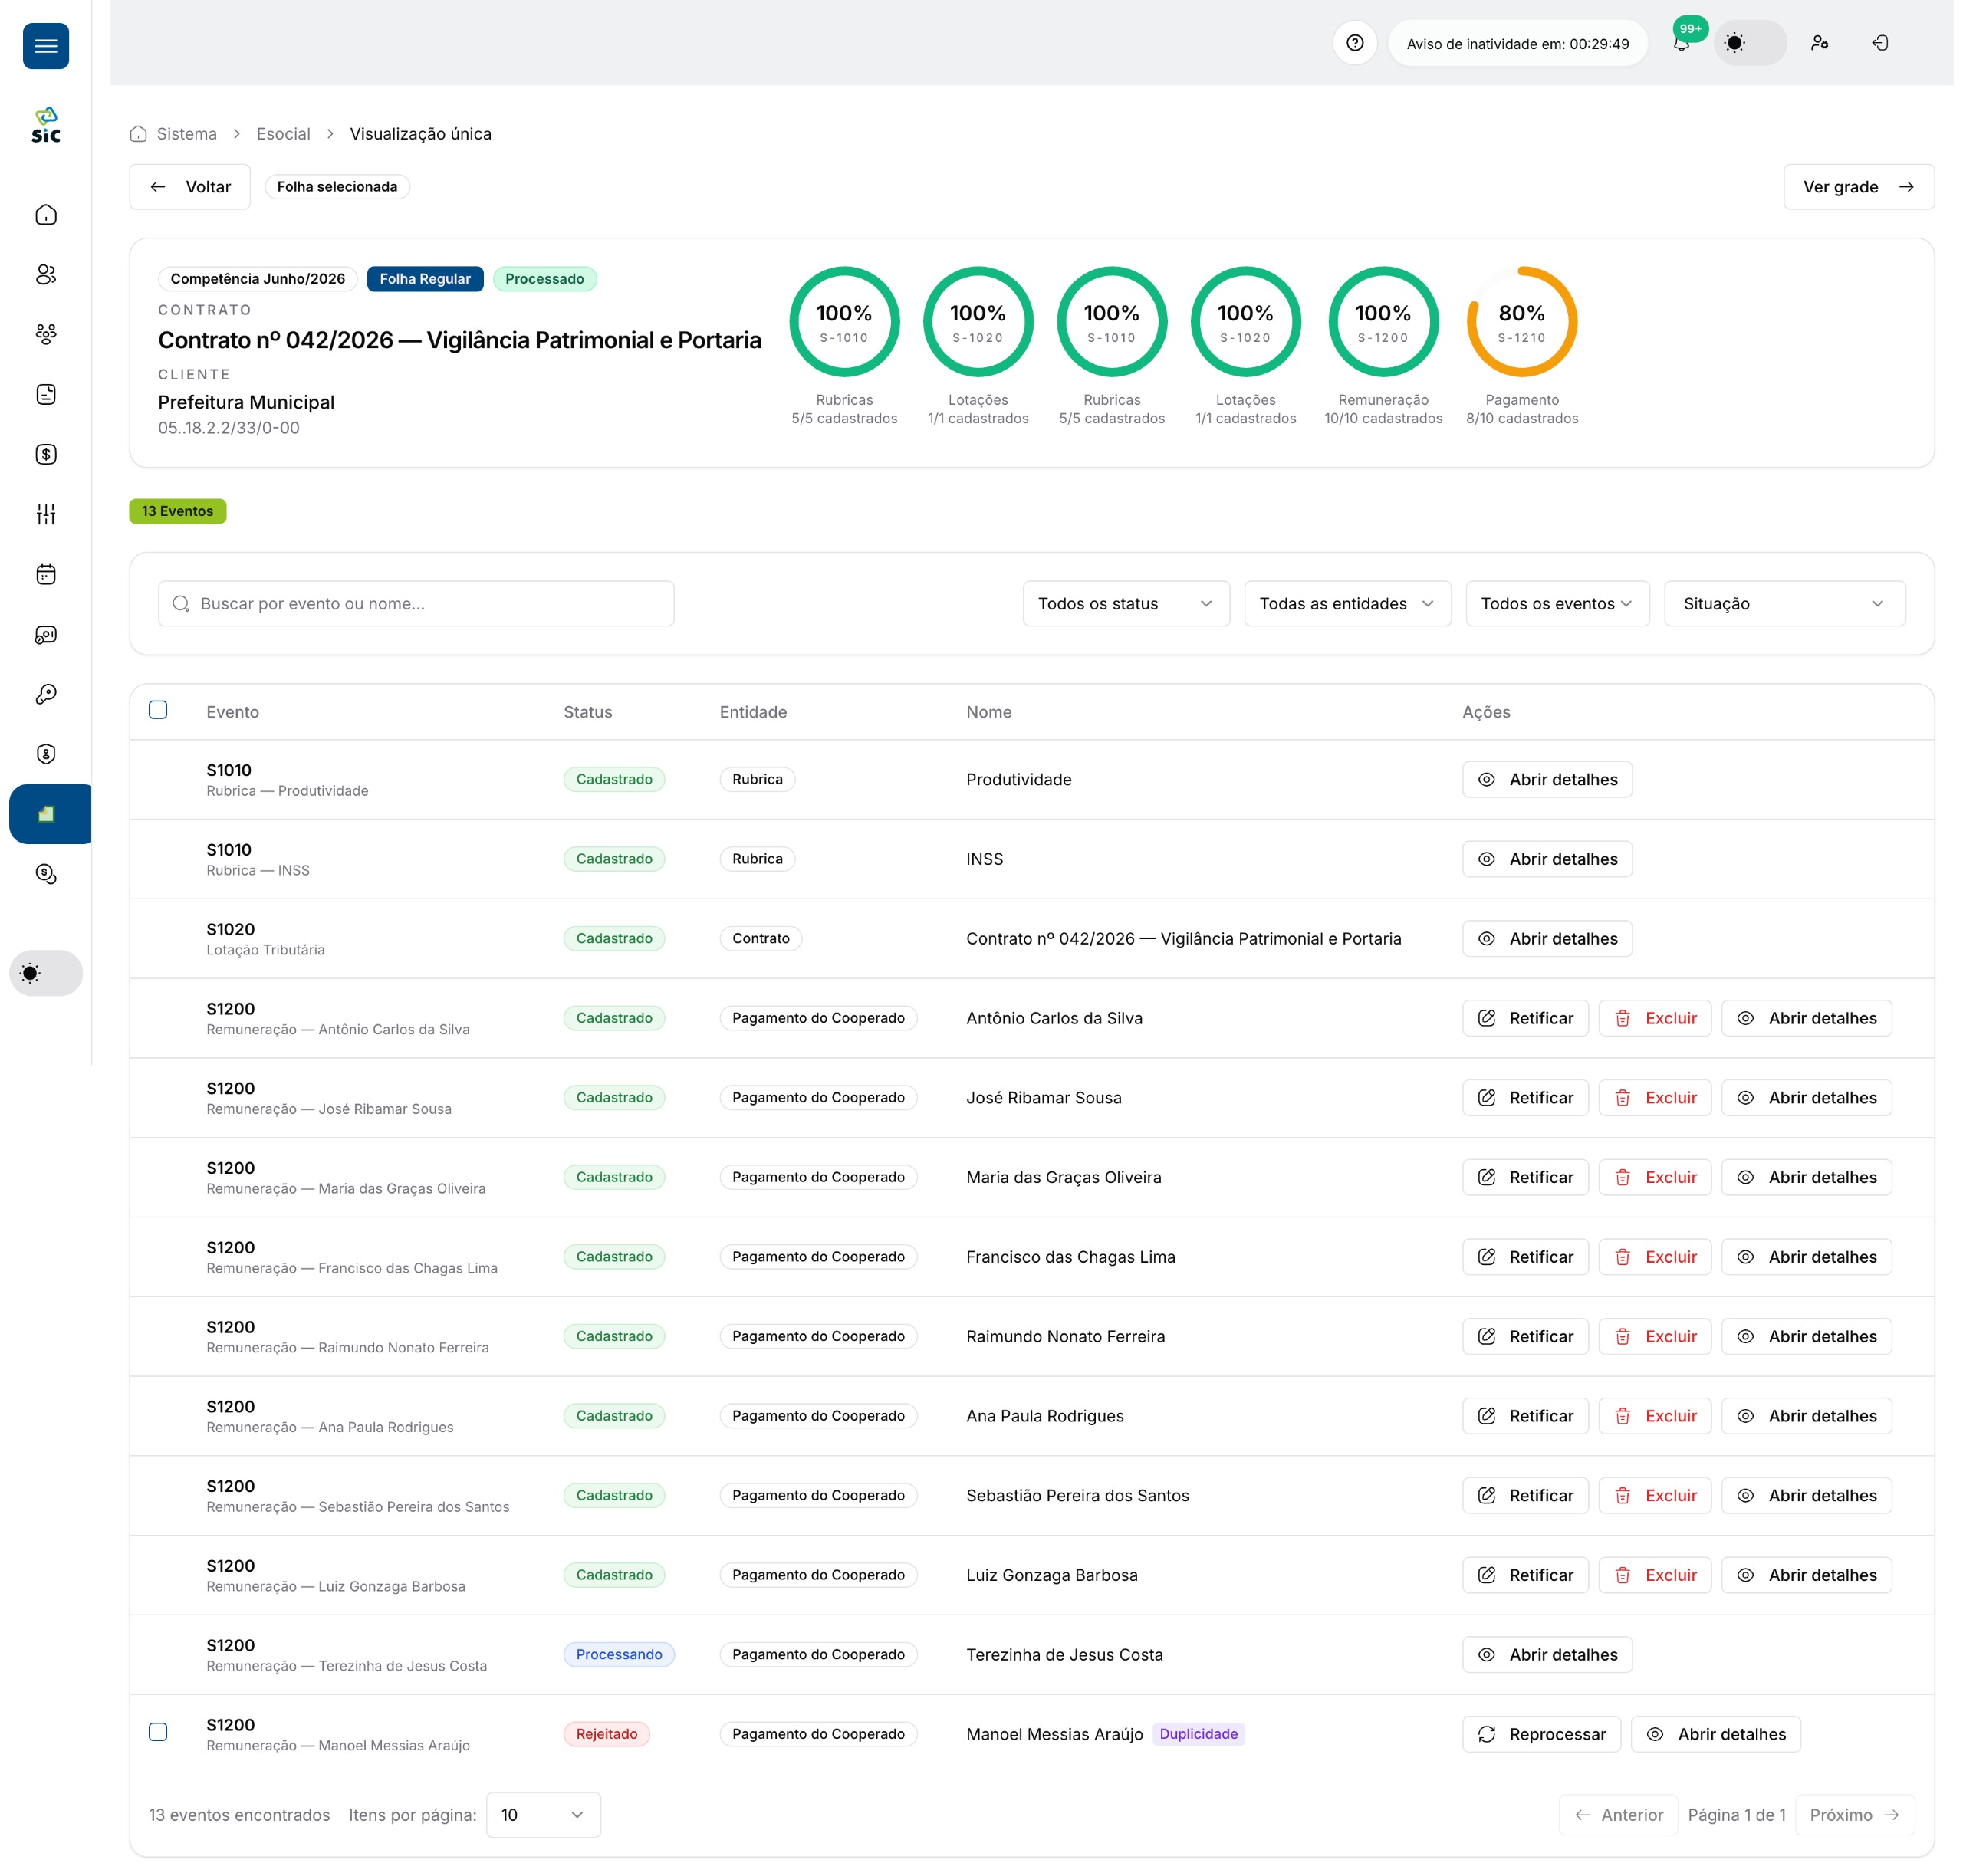Image resolution: width=1963 pixels, height=1876 pixels.
Task: Open user settings icon in top bar
Action: (x=1819, y=43)
